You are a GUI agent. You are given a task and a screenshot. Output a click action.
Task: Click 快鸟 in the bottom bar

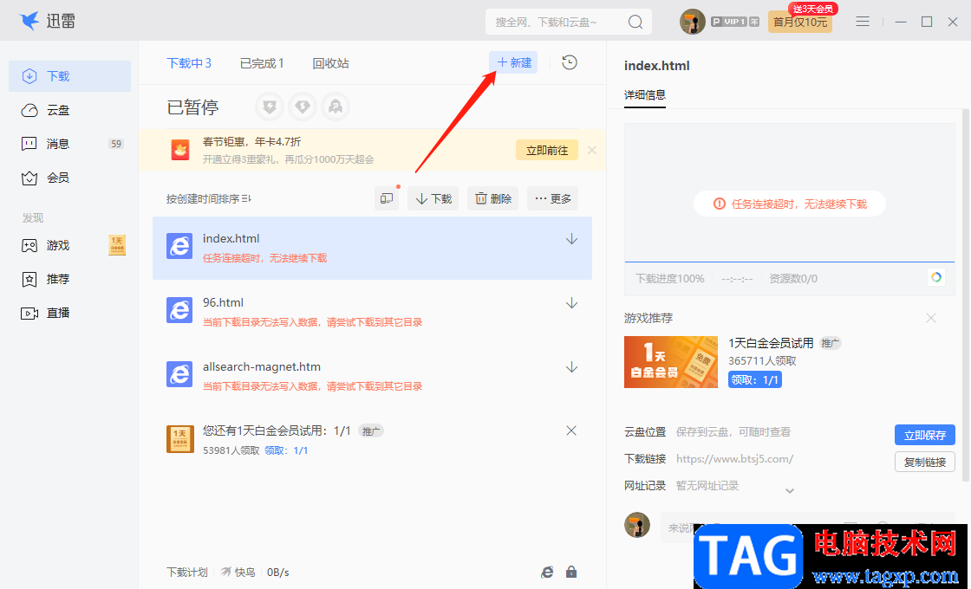point(238,573)
